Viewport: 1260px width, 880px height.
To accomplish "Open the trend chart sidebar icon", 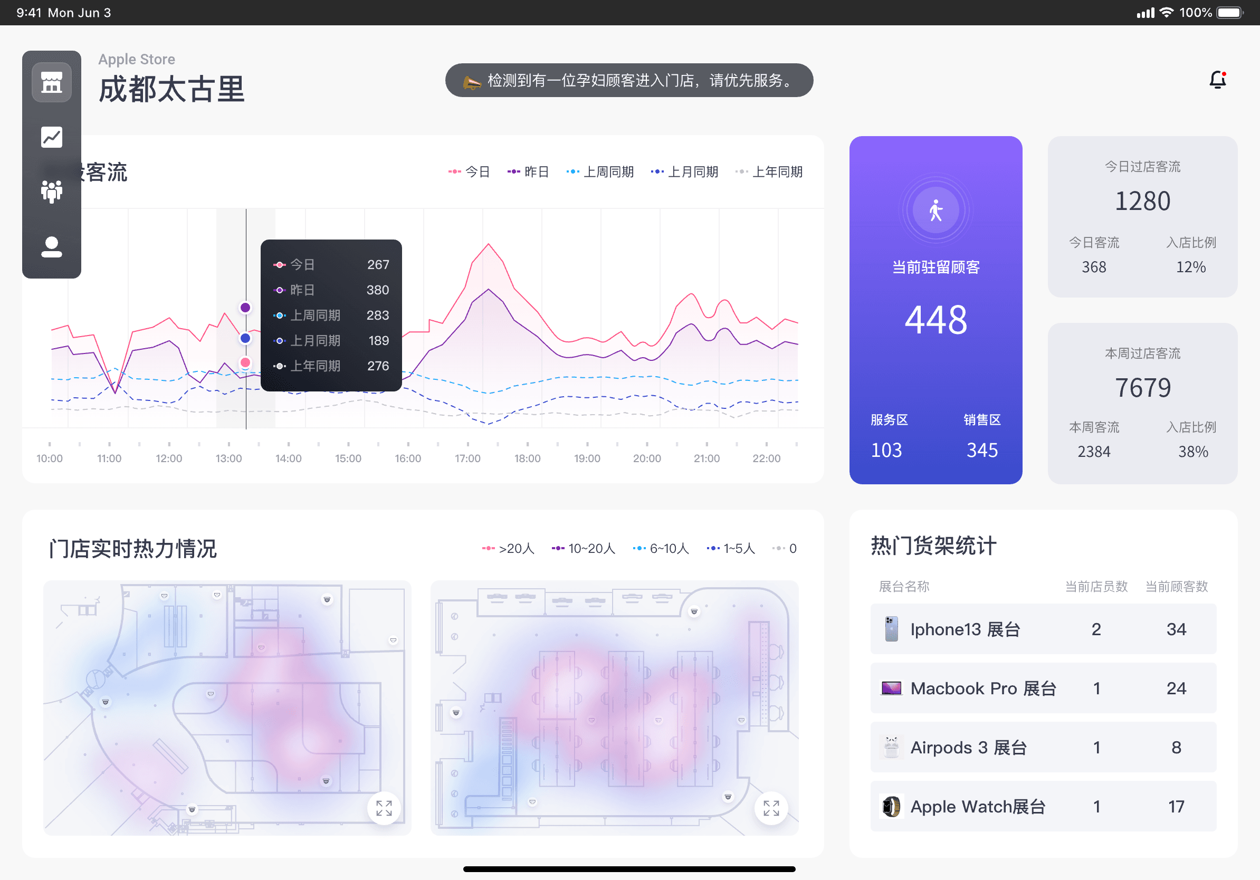I will coord(52,137).
